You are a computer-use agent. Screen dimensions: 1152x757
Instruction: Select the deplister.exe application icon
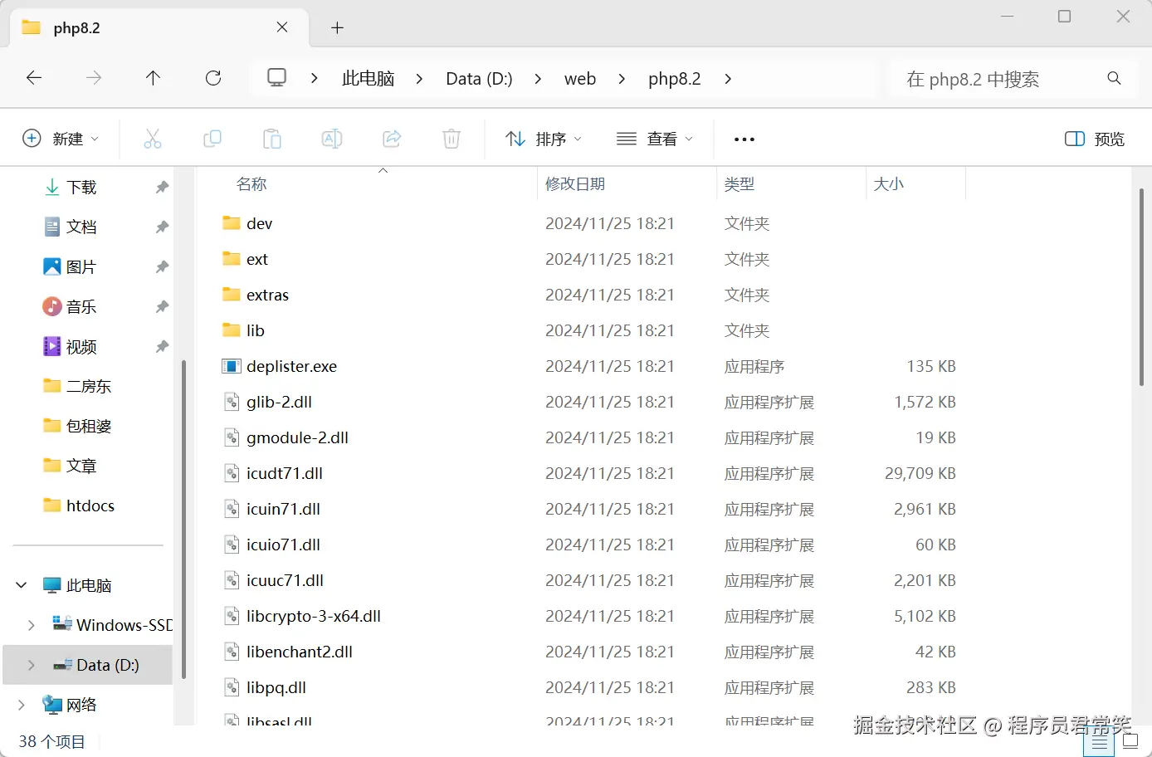click(232, 366)
